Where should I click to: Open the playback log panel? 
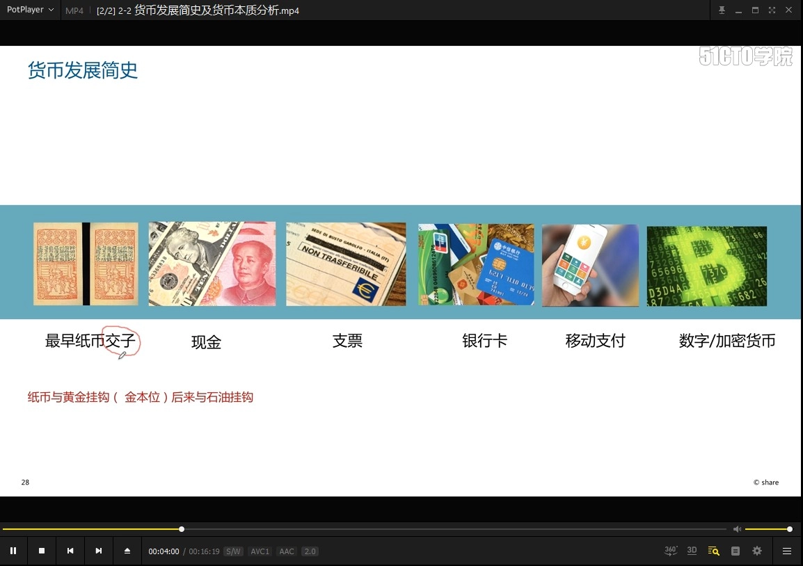735,550
